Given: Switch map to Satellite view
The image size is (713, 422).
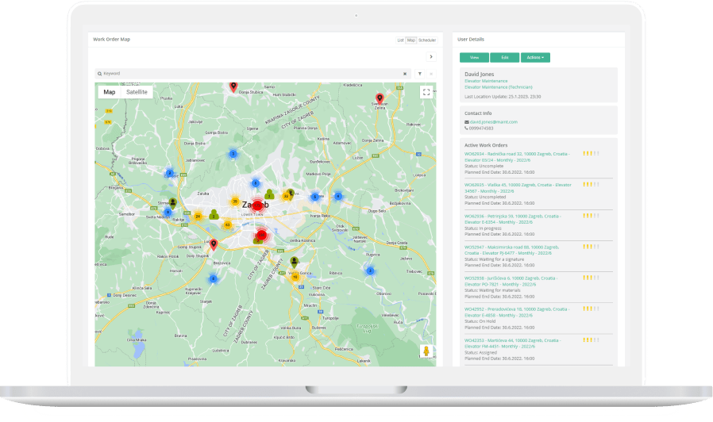Looking at the screenshot, I should click(137, 92).
